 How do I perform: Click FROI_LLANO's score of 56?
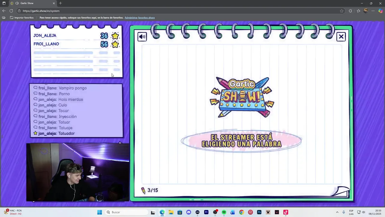104,44
